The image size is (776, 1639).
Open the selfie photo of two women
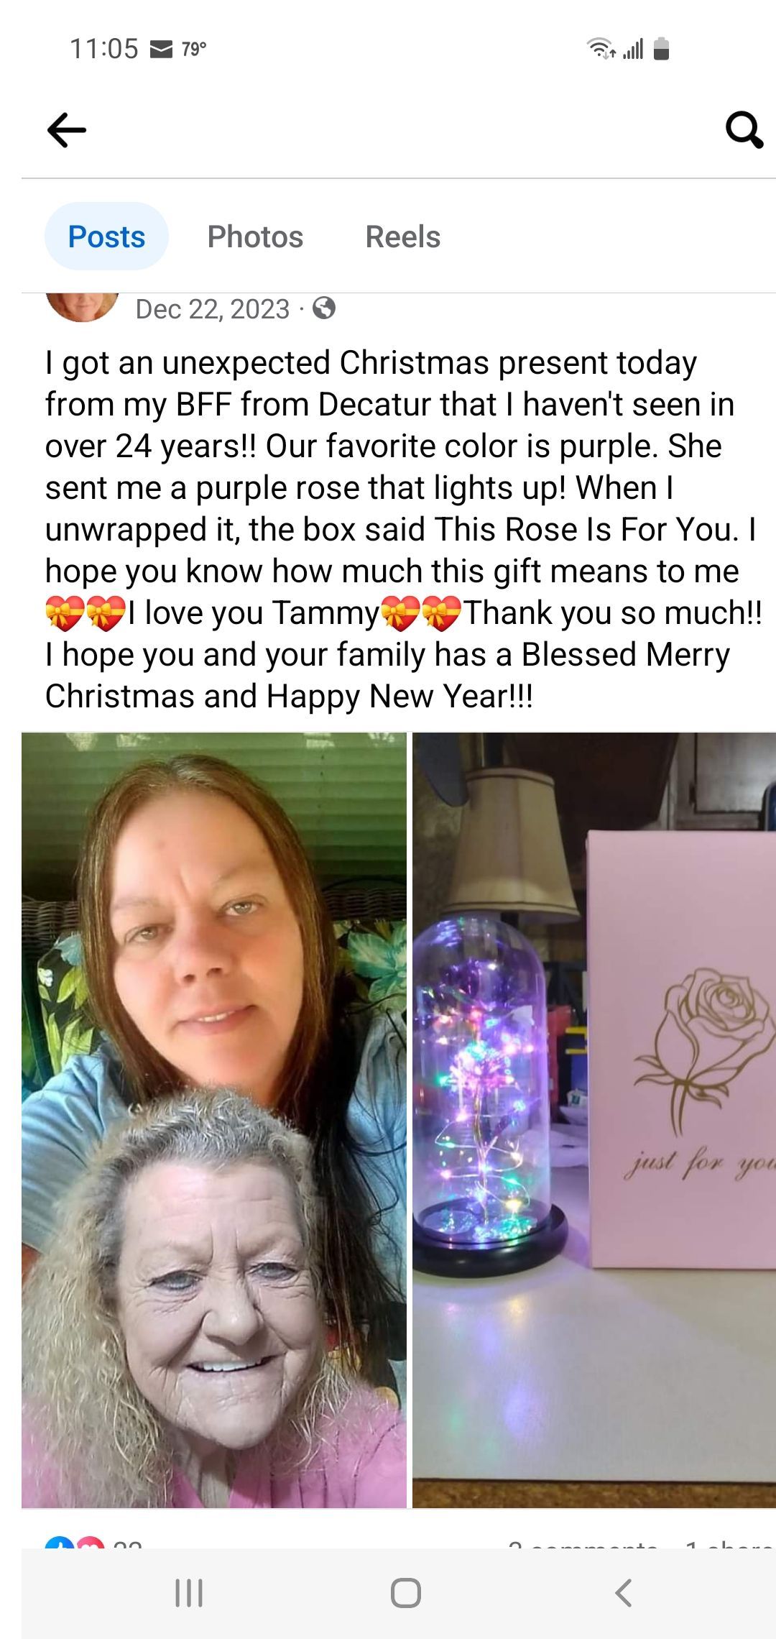pos(214,1120)
